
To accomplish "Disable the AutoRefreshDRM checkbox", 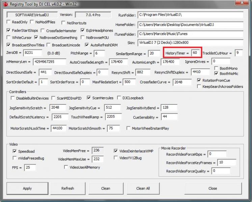I will click(x=87, y=45).
